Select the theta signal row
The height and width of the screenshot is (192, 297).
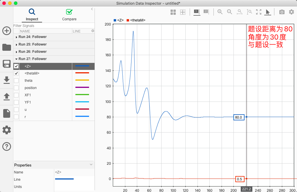click(x=54, y=80)
